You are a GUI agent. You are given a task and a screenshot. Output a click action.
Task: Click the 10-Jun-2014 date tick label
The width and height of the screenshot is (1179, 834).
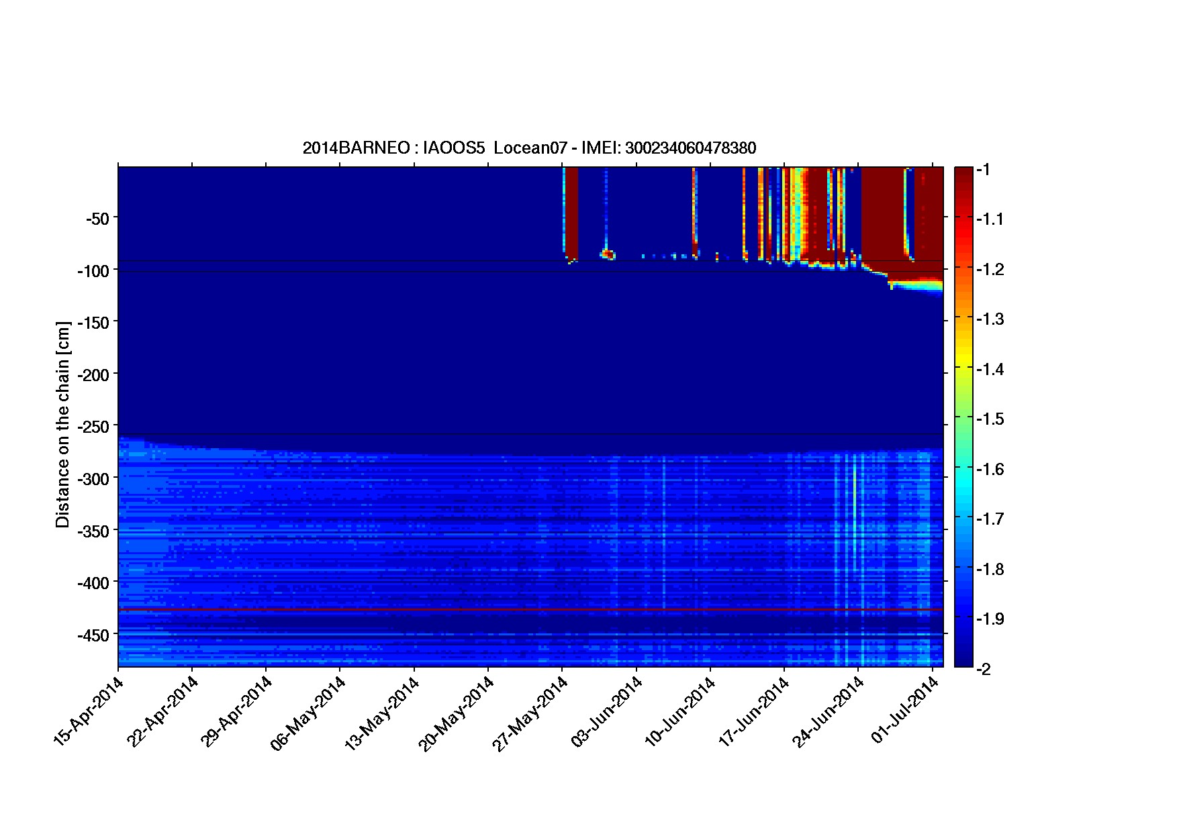pos(680,713)
